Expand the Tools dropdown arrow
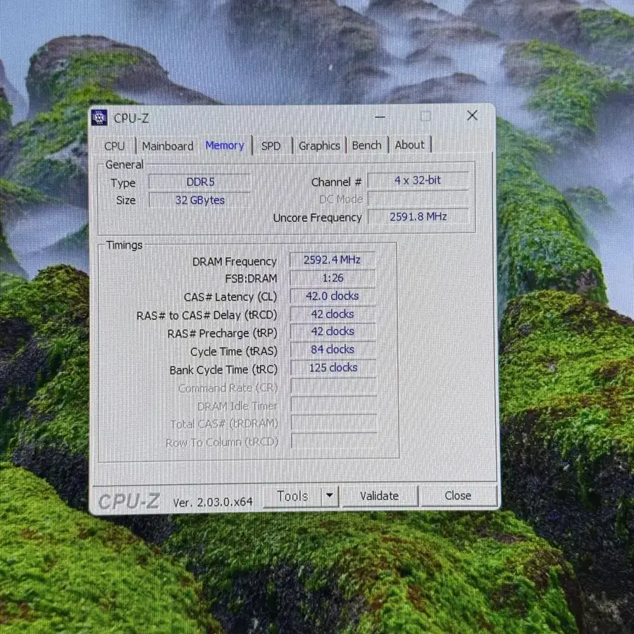The height and width of the screenshot is (634, 634). [x=330, y=495]
